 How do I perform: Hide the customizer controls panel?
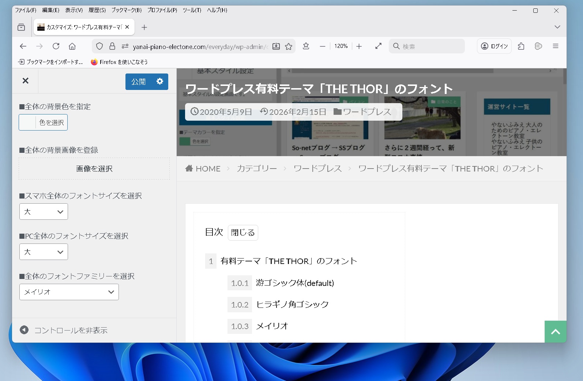(x=64, y=330)
